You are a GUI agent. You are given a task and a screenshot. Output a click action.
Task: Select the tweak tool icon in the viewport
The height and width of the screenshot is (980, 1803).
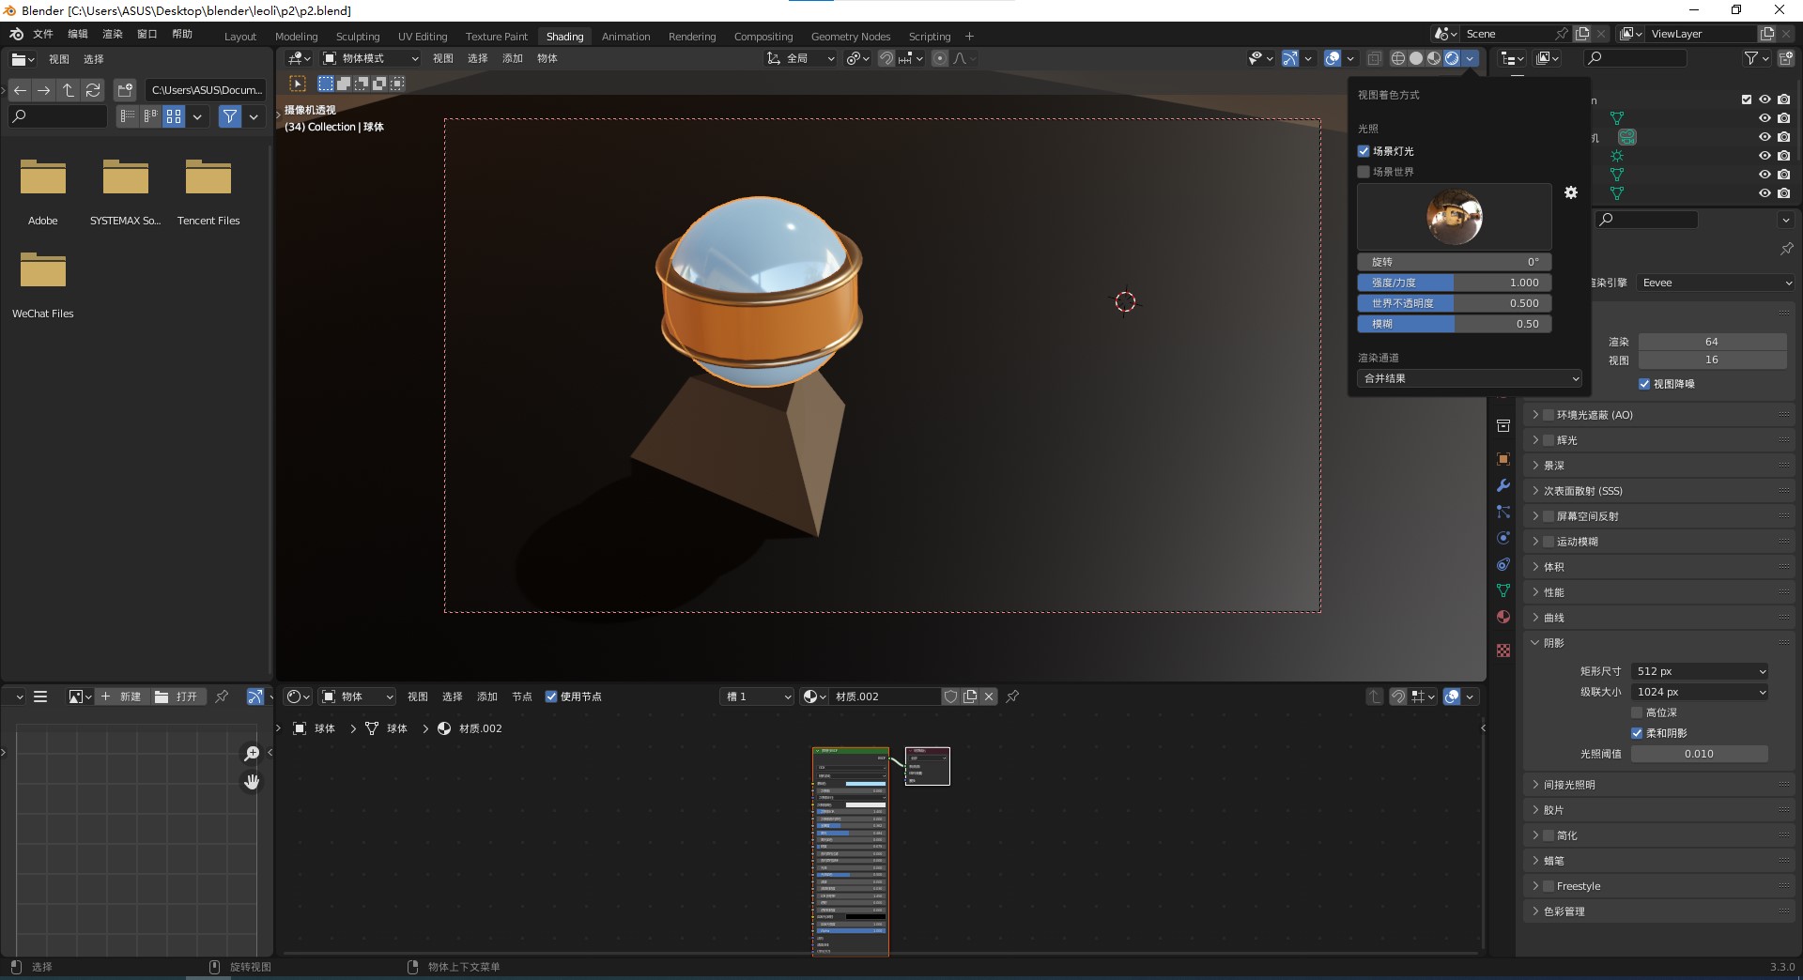(298, 84)
